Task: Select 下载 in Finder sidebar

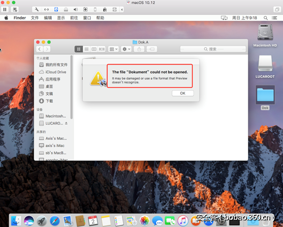Action: coord(53,101)
